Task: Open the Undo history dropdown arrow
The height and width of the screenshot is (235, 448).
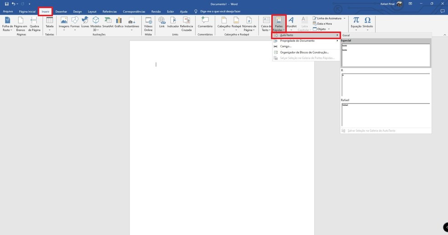Action: coord(17,4)
